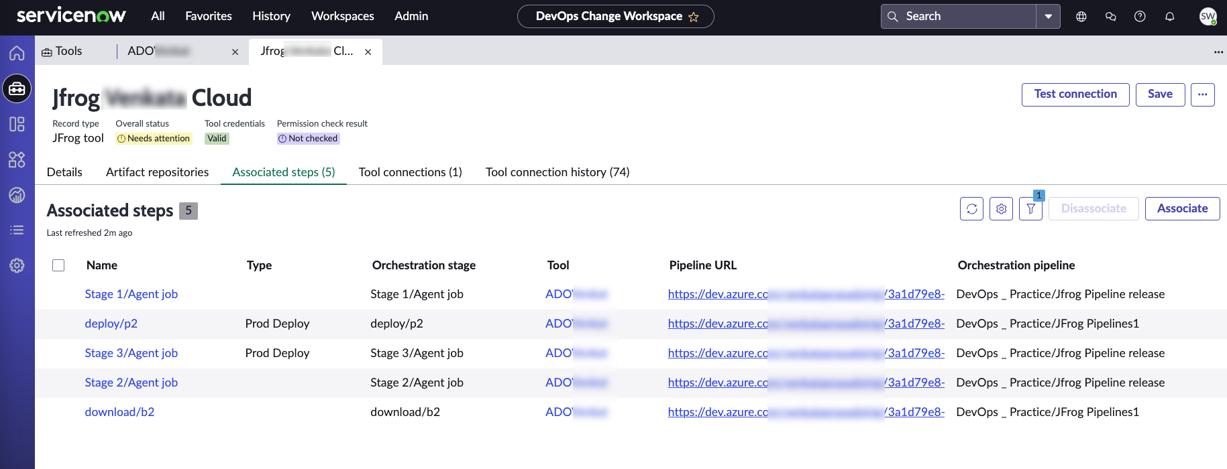Open the notifications bell icon

click(1169, 16)
